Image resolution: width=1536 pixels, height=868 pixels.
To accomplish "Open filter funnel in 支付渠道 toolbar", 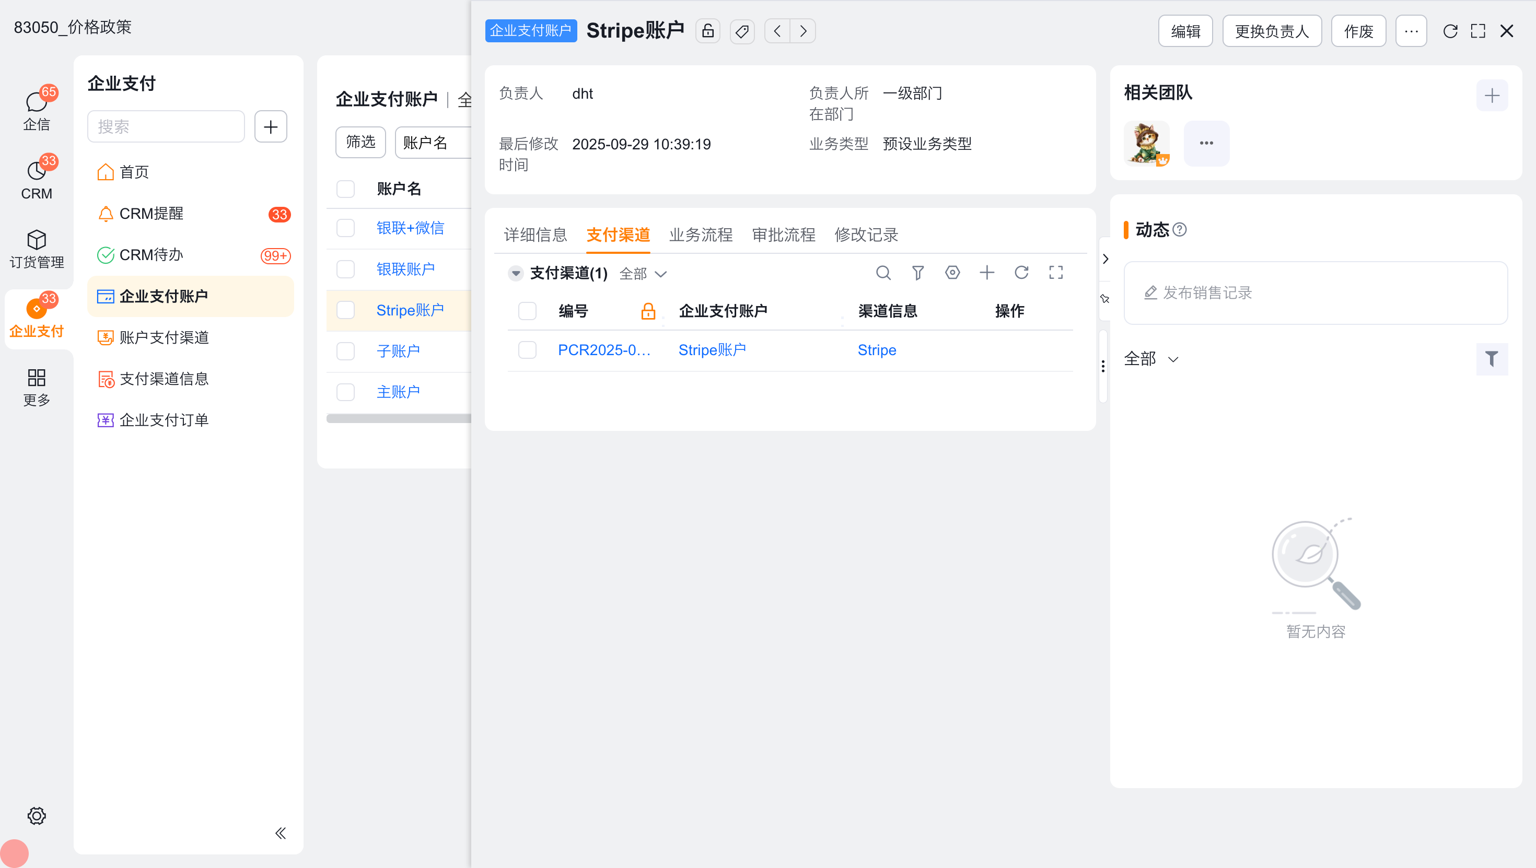I will pos(917,273).
